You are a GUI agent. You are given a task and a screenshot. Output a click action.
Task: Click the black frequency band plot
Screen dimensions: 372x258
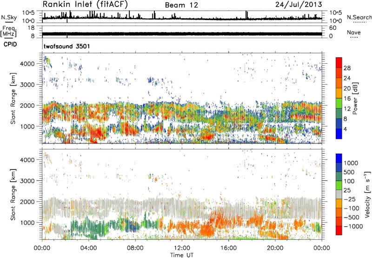pyautogui.click(x=182, y=34)
